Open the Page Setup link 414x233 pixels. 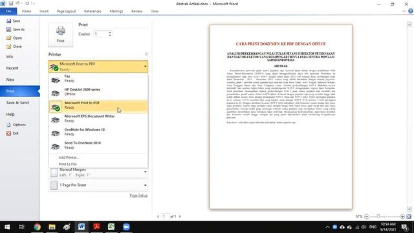coord(138,195)
